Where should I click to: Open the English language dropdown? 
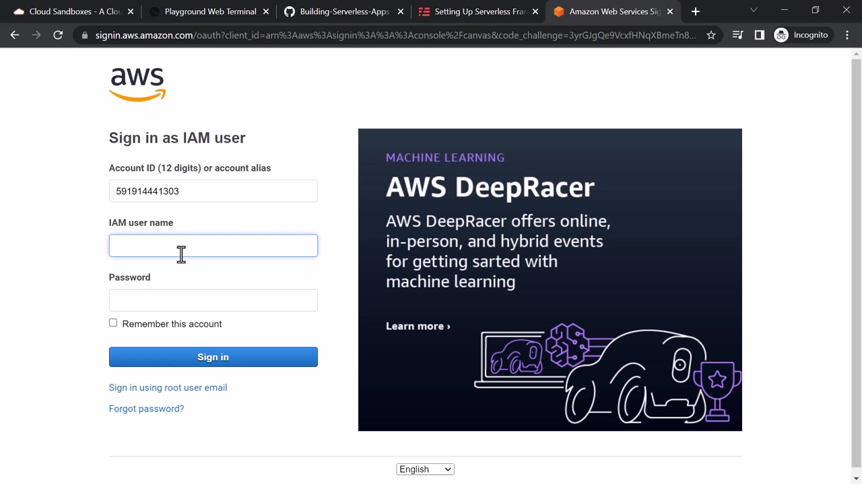tap(425, 469)
